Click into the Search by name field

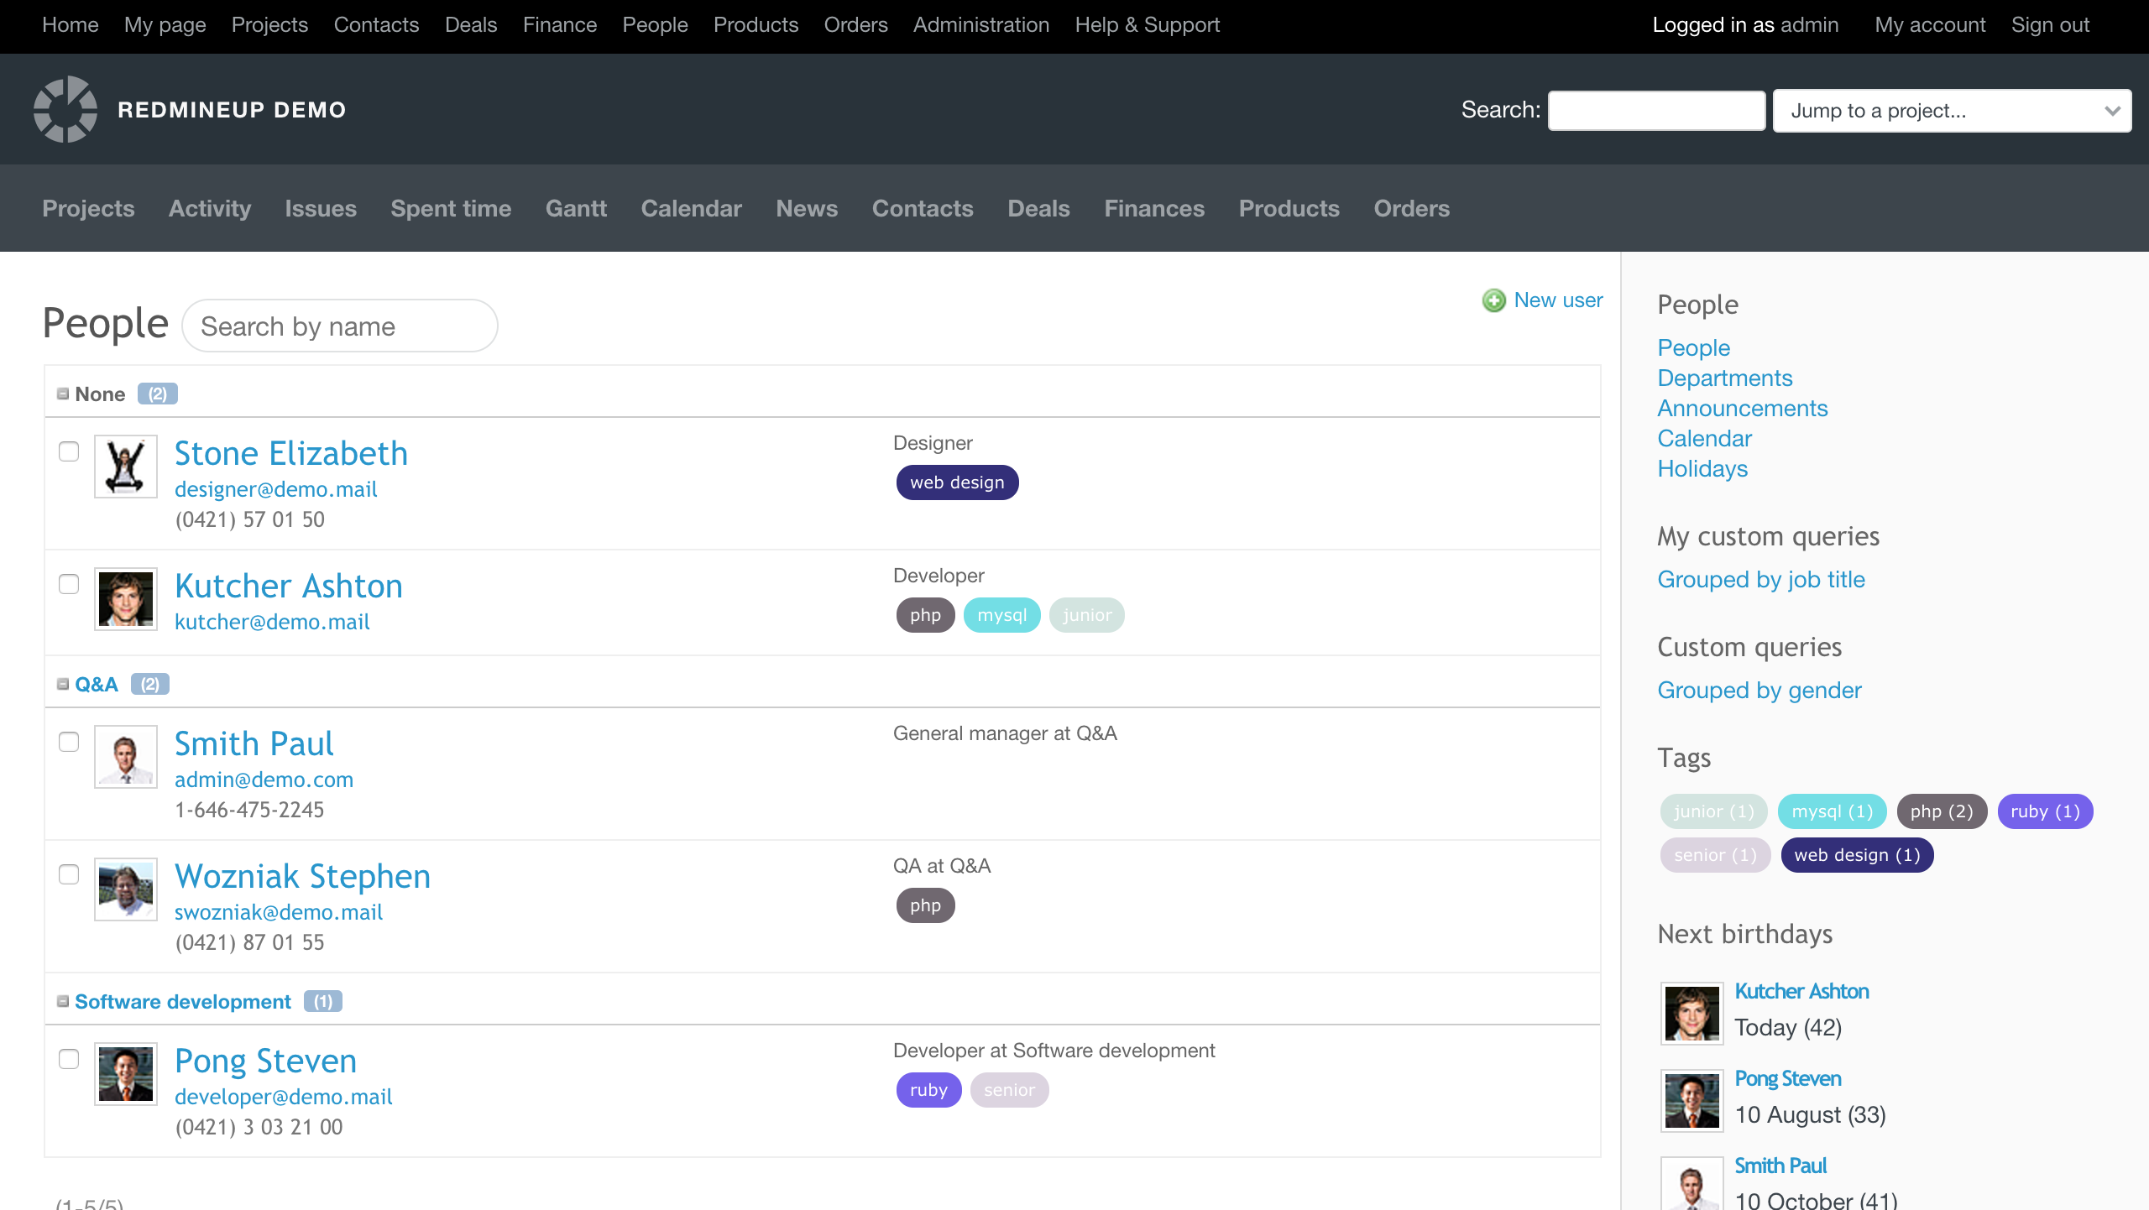pyautogui.click(x=339, y=326)
